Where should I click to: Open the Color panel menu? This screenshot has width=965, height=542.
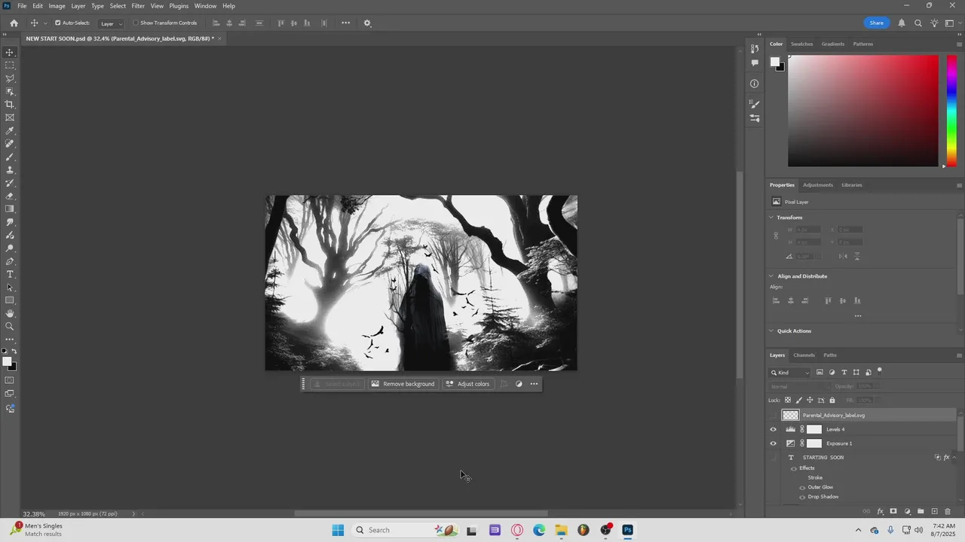coord(959,44)
